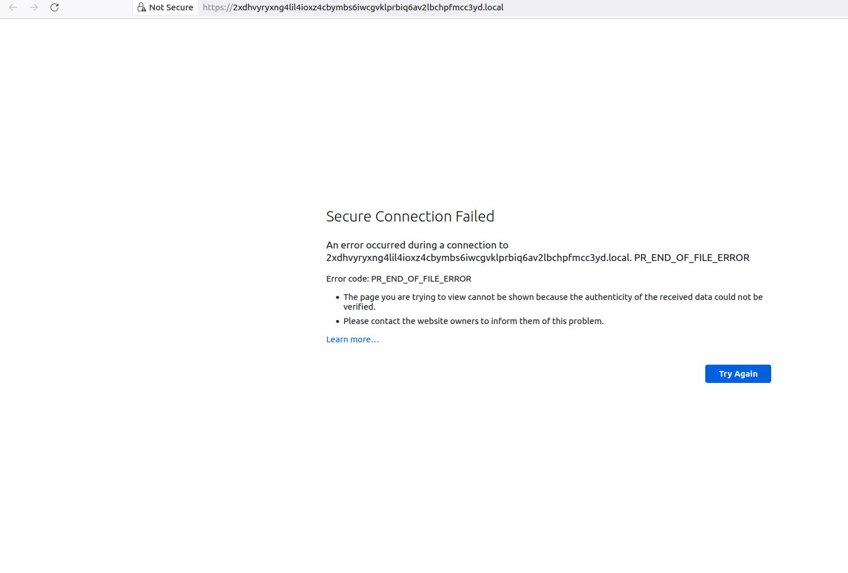Click the Try Again button

click(738, 373)
